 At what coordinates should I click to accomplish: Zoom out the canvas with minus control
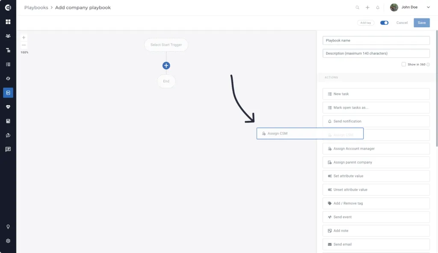[x=24, y=45]
